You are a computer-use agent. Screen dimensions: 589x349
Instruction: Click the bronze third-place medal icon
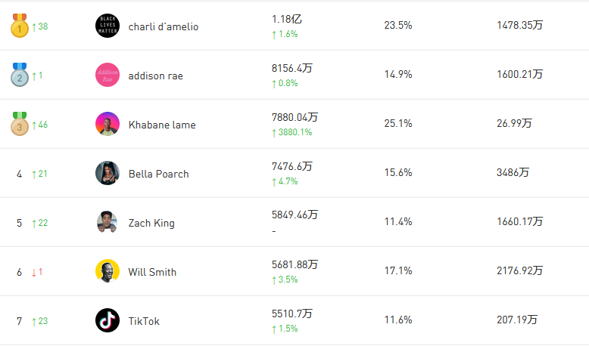(x=19, y=125)
